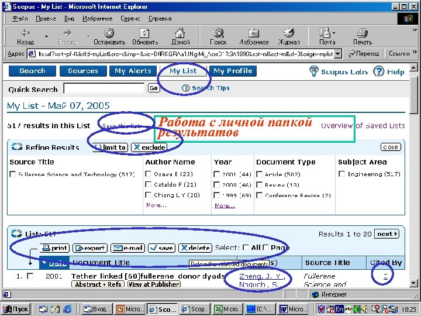The height and width of the screenshot is (316, 421).
Task: Tick the Select All checkbox
Action: 246,248
